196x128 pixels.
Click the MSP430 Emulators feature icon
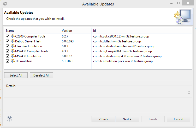point(13,56)
